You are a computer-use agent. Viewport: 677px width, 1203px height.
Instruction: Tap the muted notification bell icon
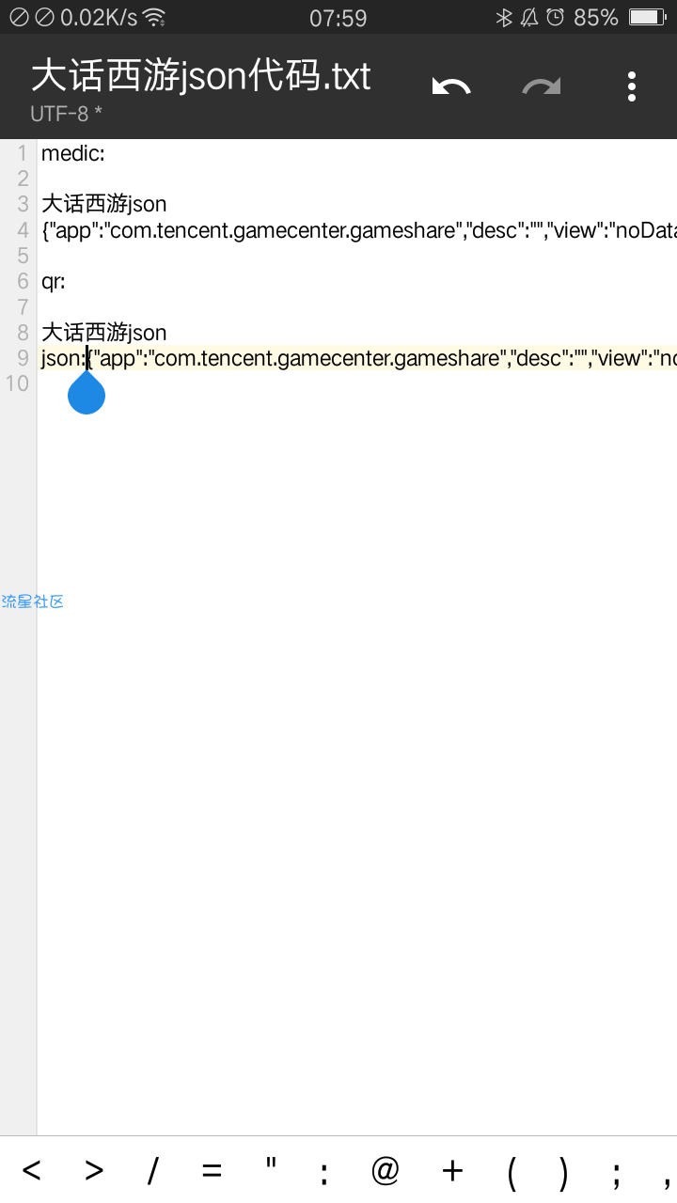tap(529, 17)
